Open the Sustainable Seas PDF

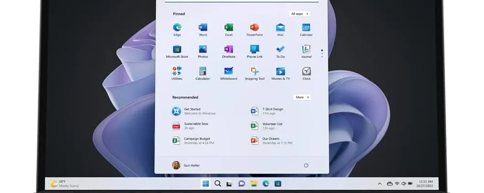(190, 126)
